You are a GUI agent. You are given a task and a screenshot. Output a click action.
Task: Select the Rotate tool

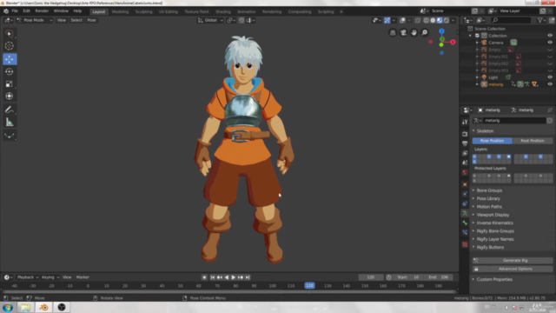click(x=10, y=71)
